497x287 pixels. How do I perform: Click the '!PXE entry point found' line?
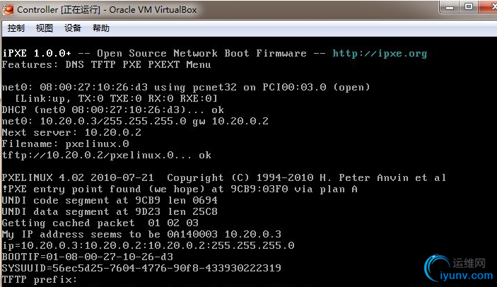180,189
